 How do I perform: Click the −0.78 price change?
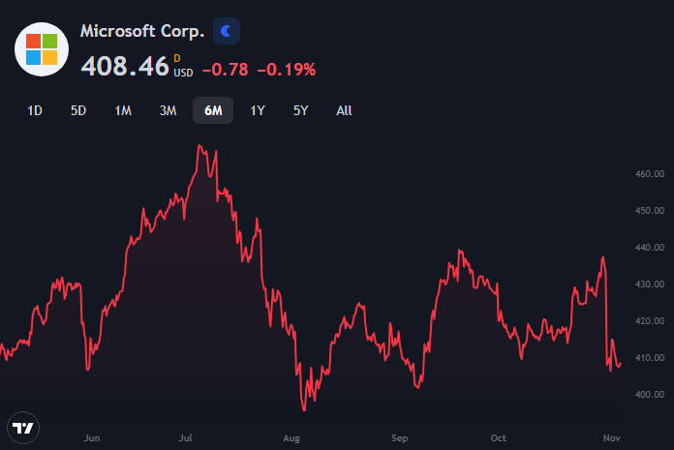226,70
